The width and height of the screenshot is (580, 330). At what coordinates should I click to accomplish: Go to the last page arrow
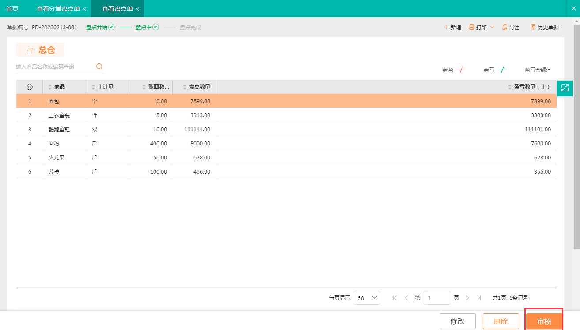(479, 298)
